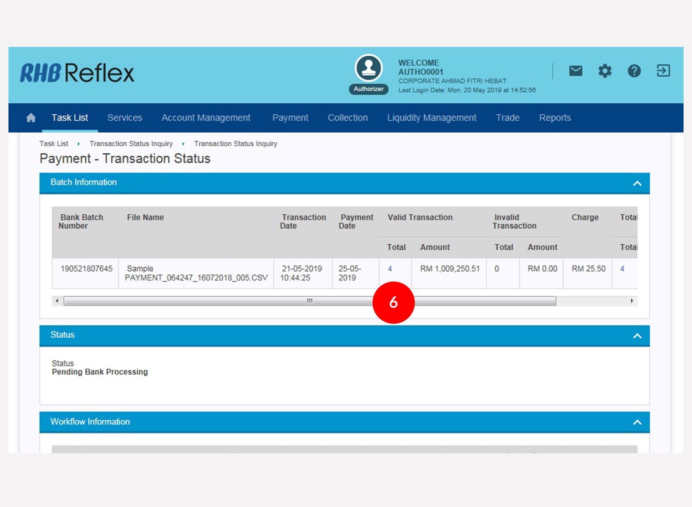Click the Authorizer profile avatar icon

point(368,68)
